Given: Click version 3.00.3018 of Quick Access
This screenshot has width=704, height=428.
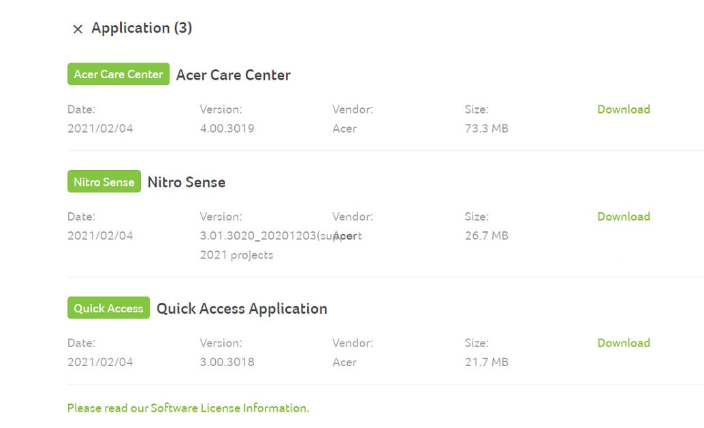Looking at the screenshot, I should (x=227, y=363).
